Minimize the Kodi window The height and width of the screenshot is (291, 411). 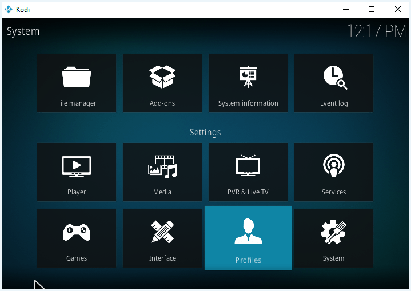click(x=346, y=10)
